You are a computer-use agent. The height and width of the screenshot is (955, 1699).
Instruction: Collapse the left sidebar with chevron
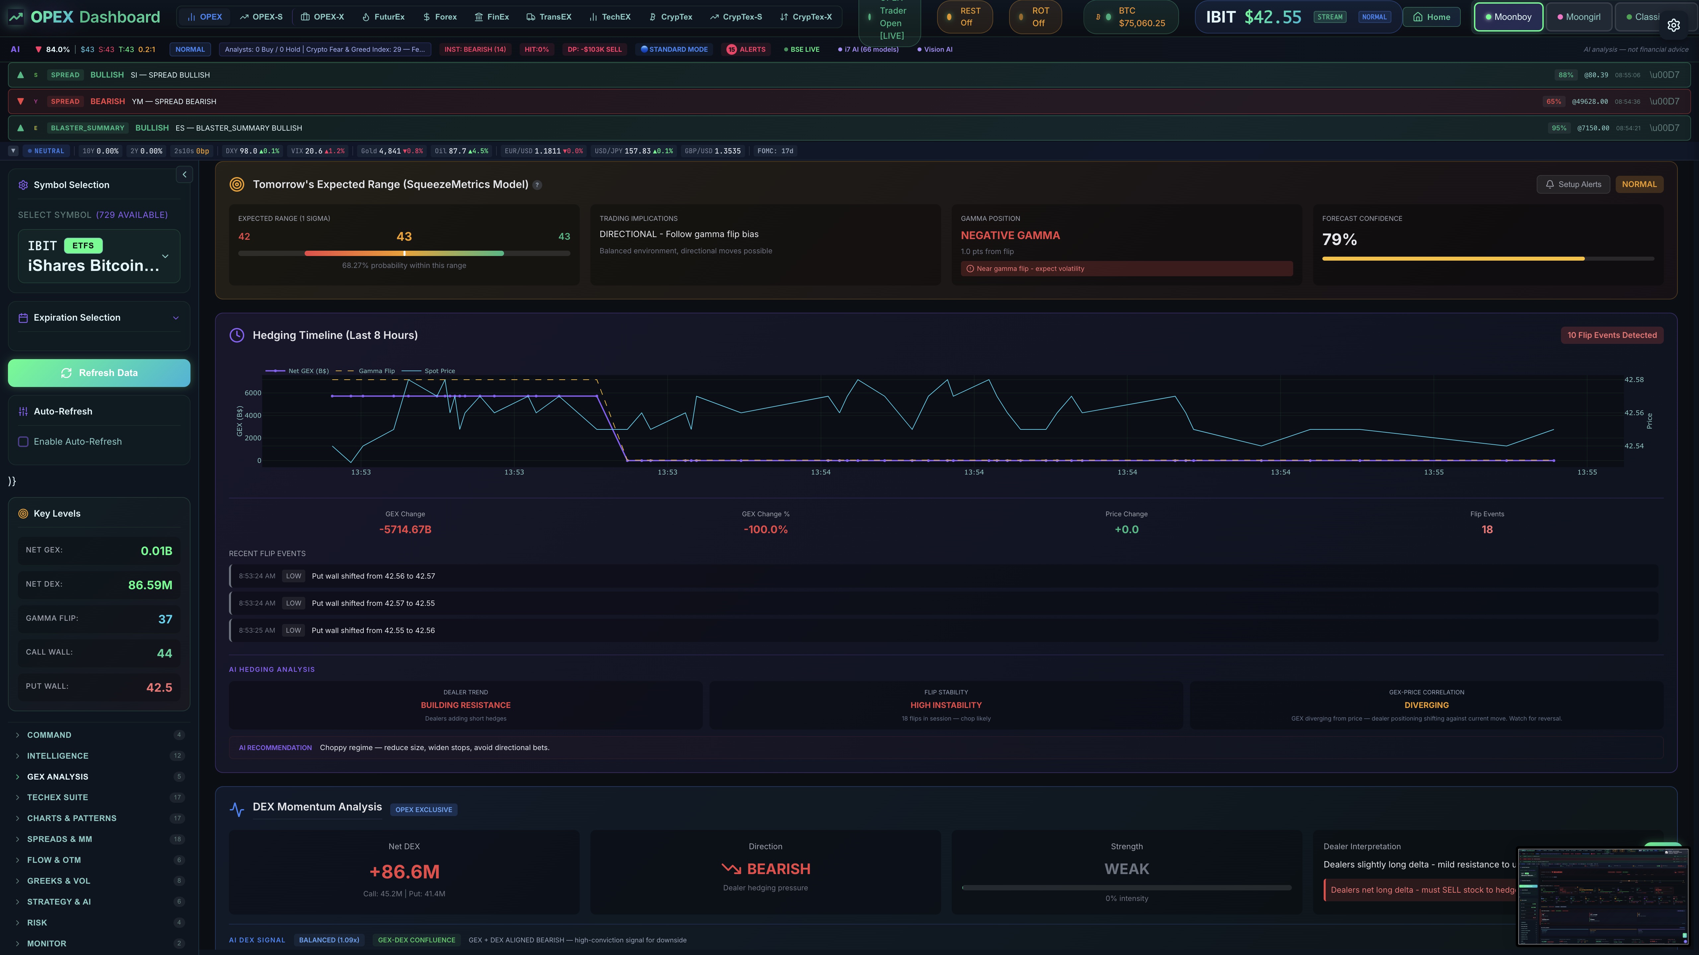pos(185,175)
